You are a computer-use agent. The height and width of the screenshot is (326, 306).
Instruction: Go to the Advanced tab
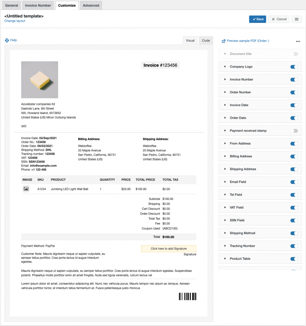(x=91, y=5)
